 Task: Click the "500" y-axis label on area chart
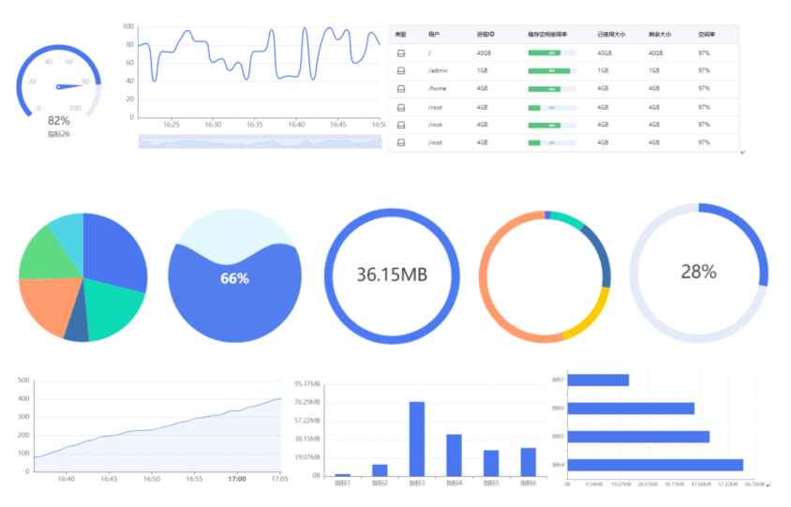23,380
